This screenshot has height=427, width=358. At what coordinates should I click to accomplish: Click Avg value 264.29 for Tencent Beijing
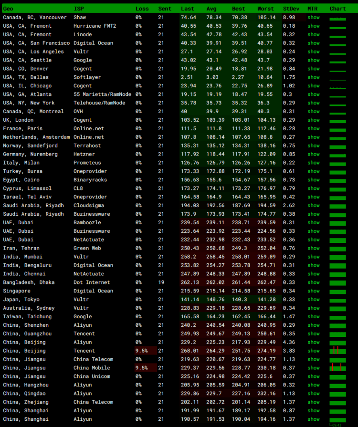click(215, 351)
